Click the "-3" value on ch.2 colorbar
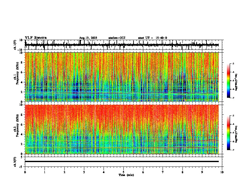The height and width of the screenshot is (193, 250). pos(233,116)
